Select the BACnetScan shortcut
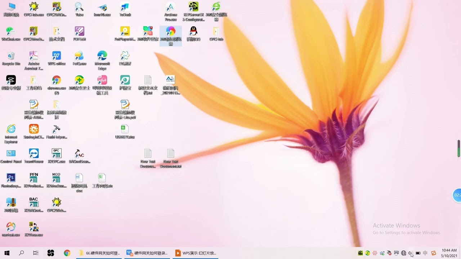This screenshot has width=461, height=259. [x=79, y=156]
